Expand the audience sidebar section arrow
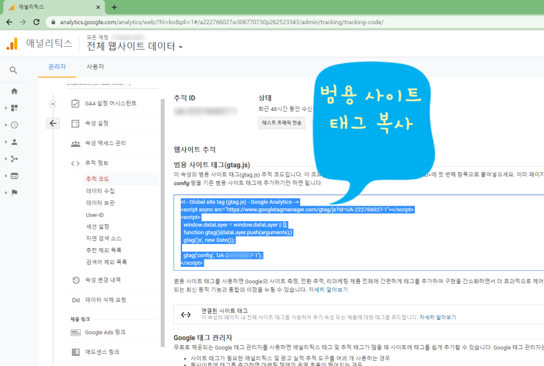 [x=6, y=142]
